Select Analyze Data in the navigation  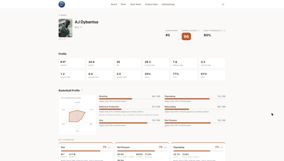tap(151, 4)
